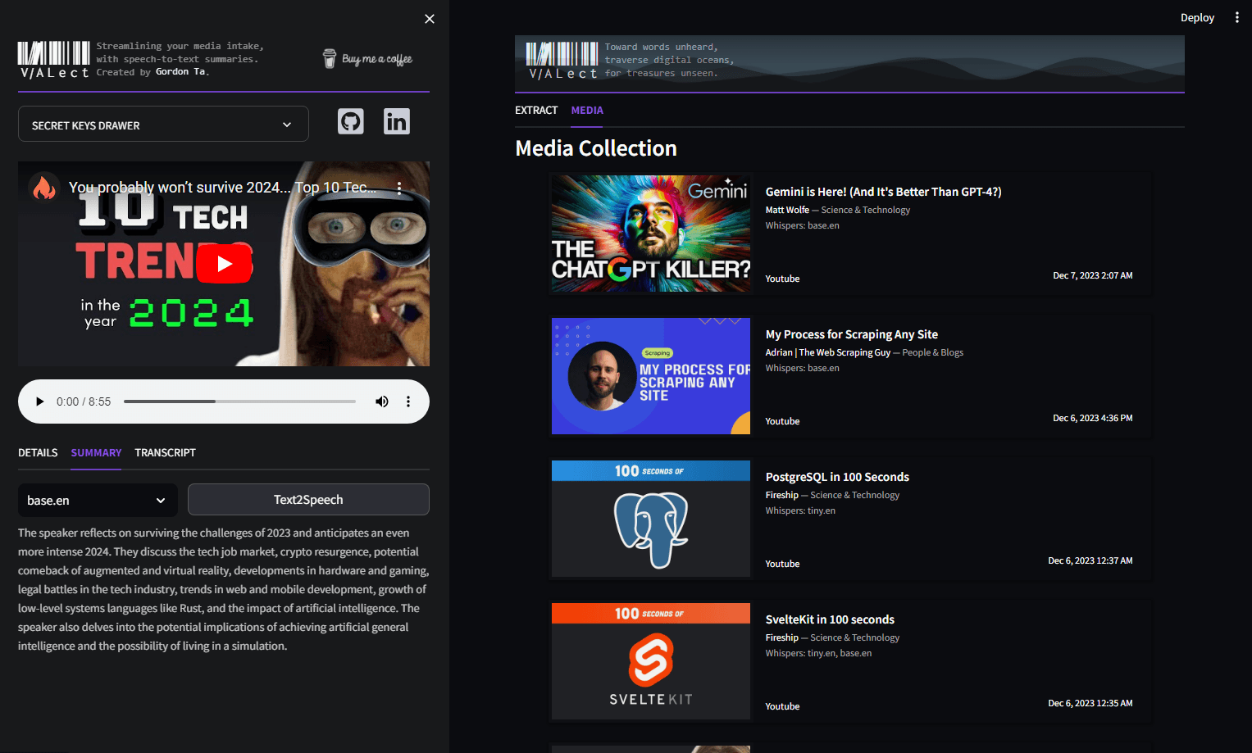The image size is (1252, 753).
Task: Click the 'Dec 7, 2023 2:07 AM' date
Action: 1092,275
